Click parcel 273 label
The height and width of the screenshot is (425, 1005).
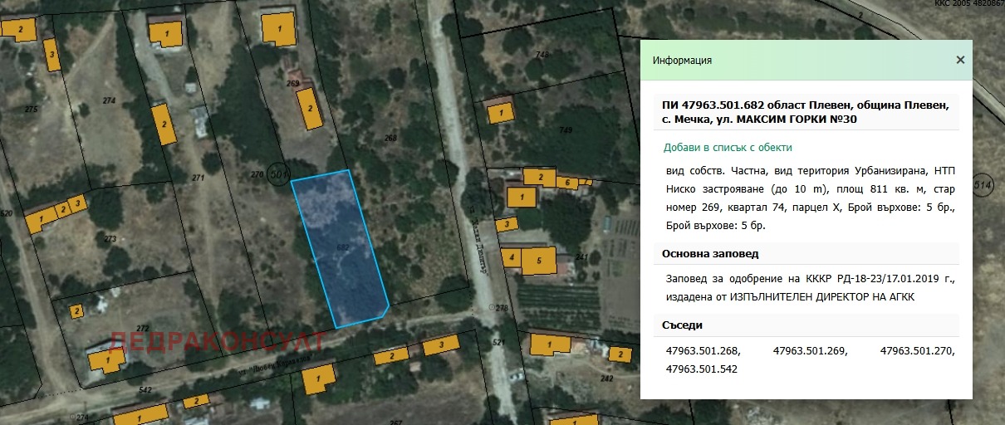(x=110, y=238)
